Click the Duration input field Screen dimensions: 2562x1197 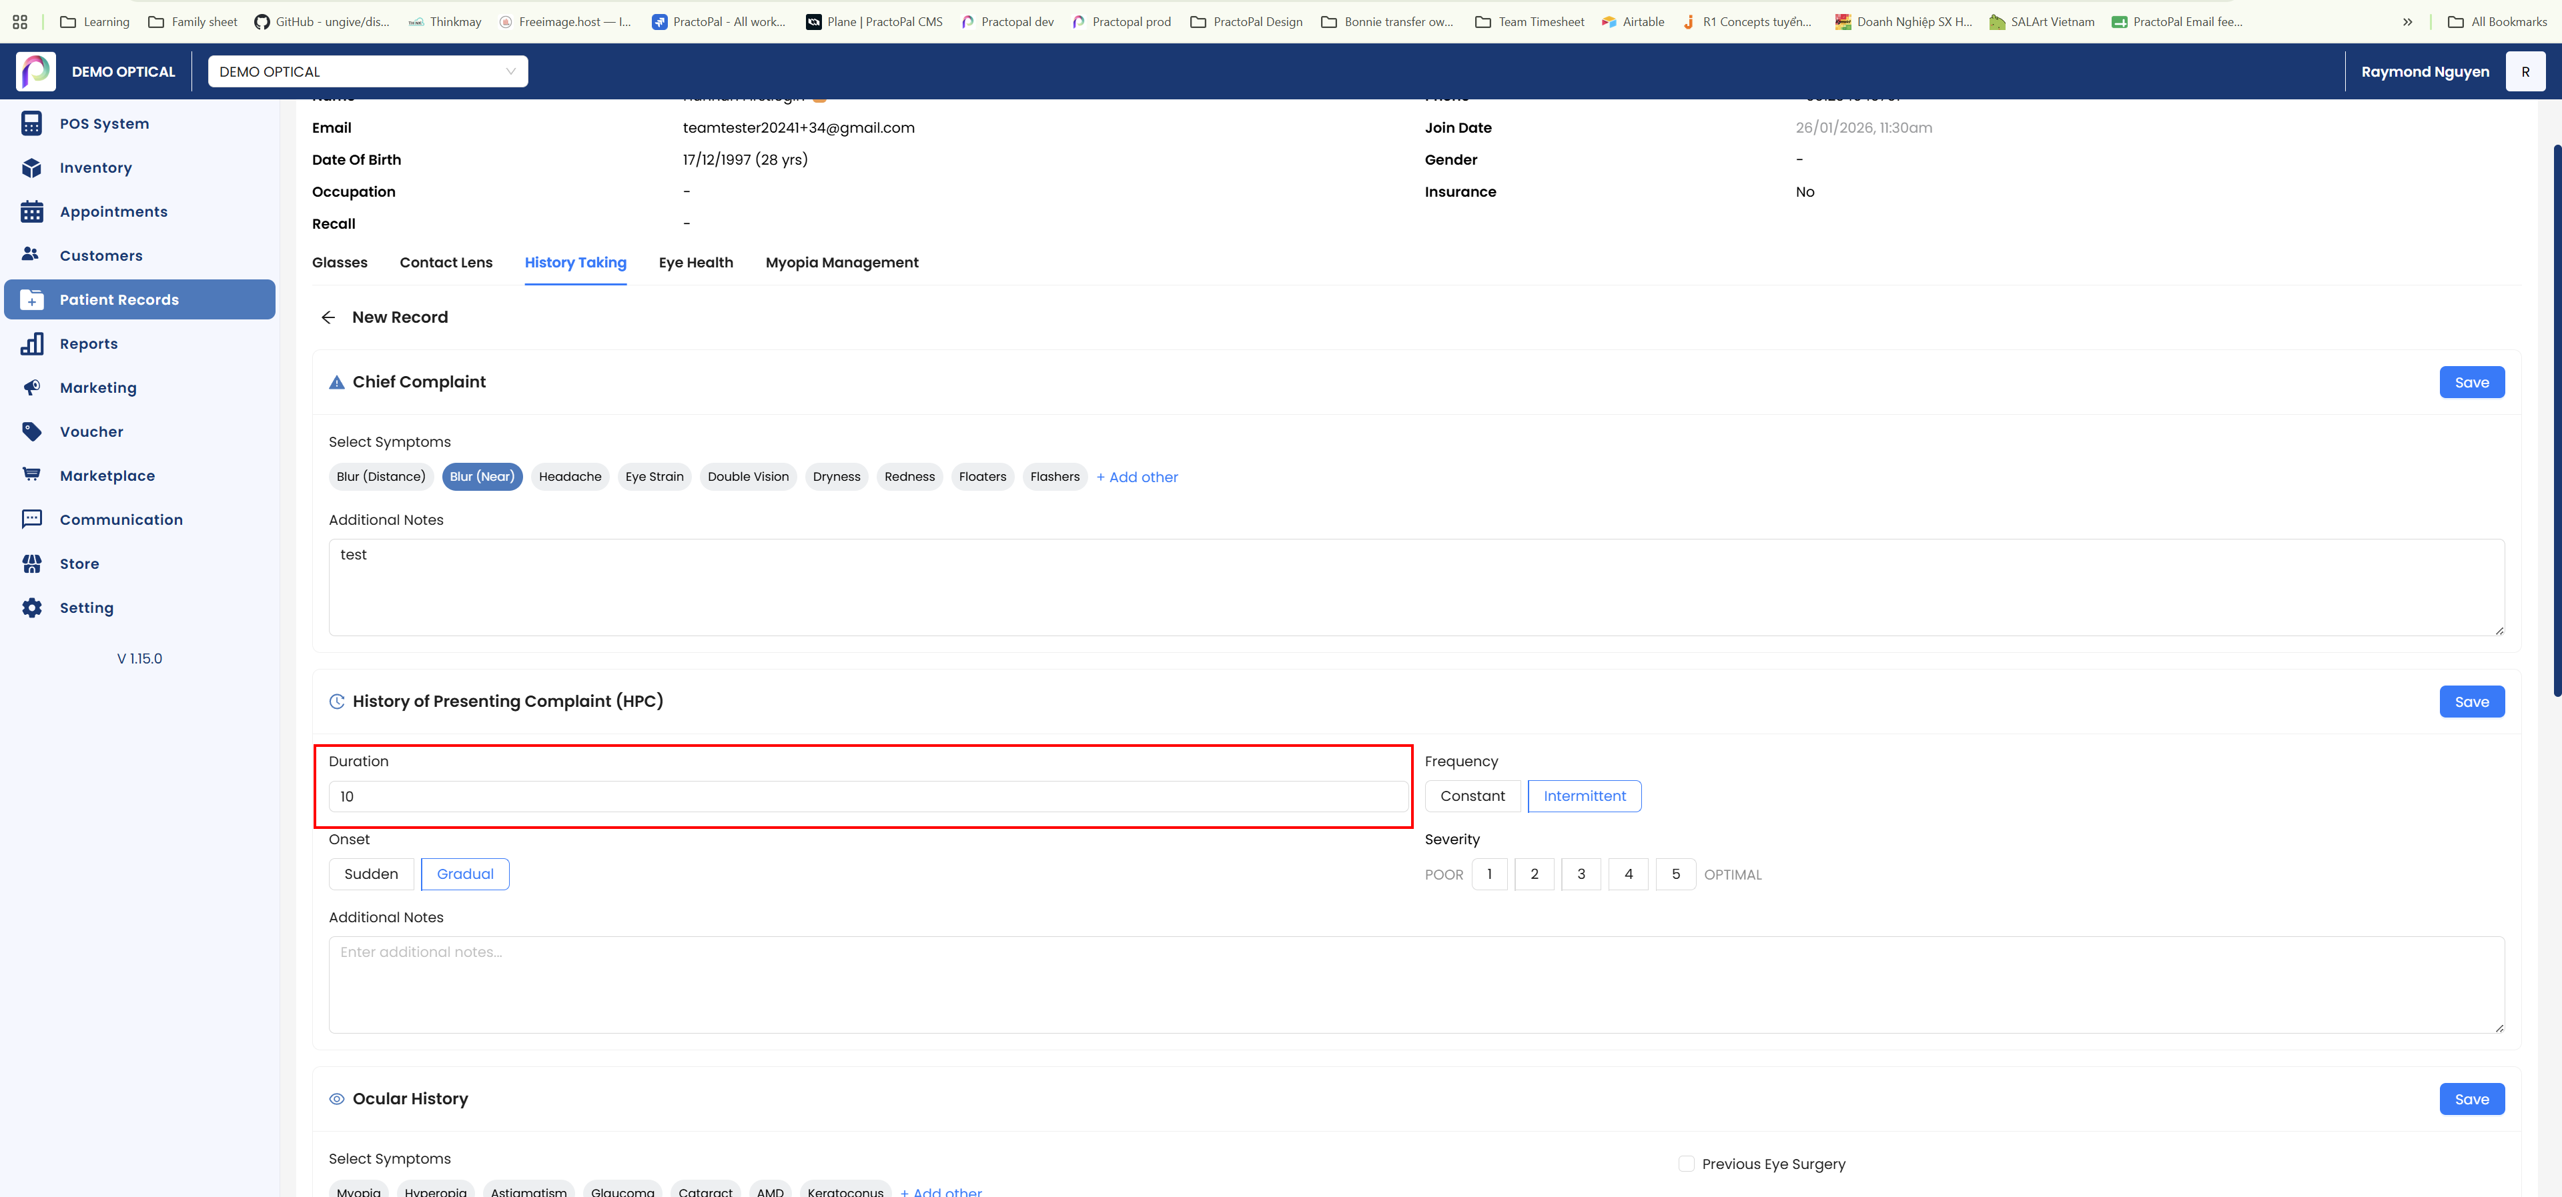pos(868,796)
